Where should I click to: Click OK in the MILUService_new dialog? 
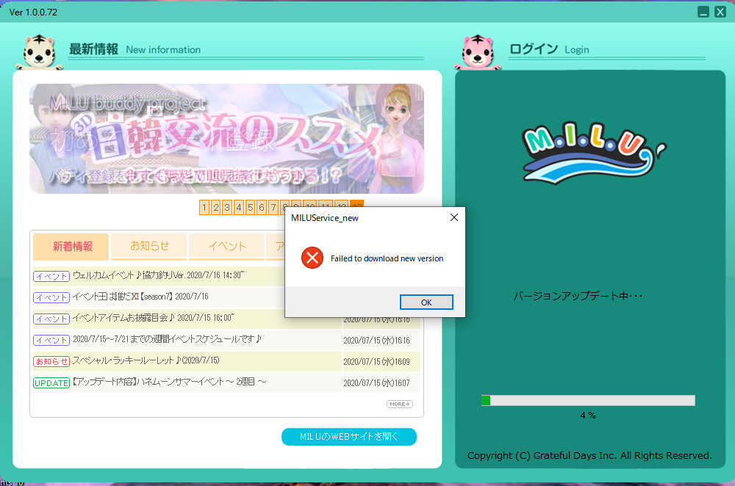(426, 302)
